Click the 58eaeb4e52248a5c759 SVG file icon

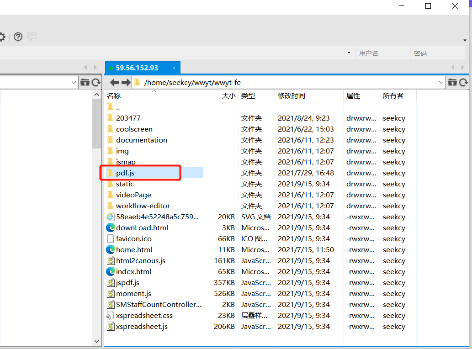click(x=111, y=217)
